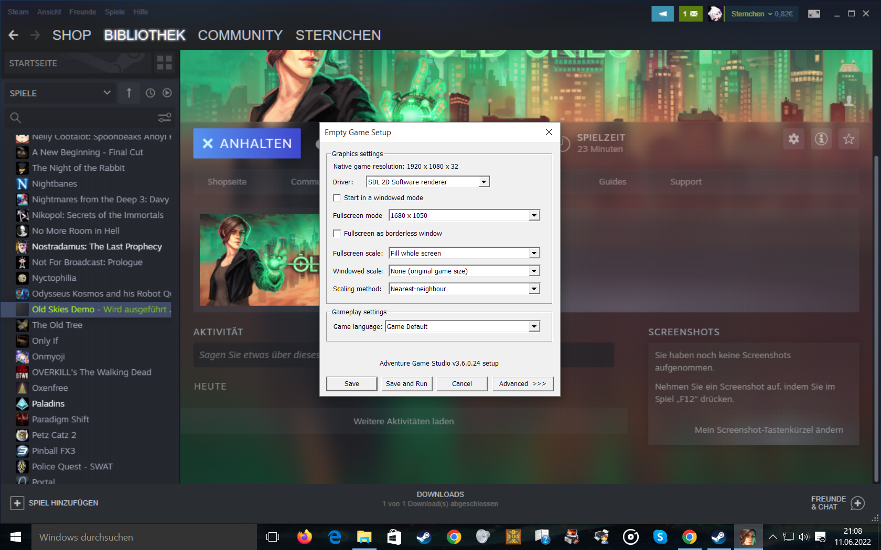The image size is (881, 550).
Task: Select Nightbanes in the game list
Action: tap(55, 183)
